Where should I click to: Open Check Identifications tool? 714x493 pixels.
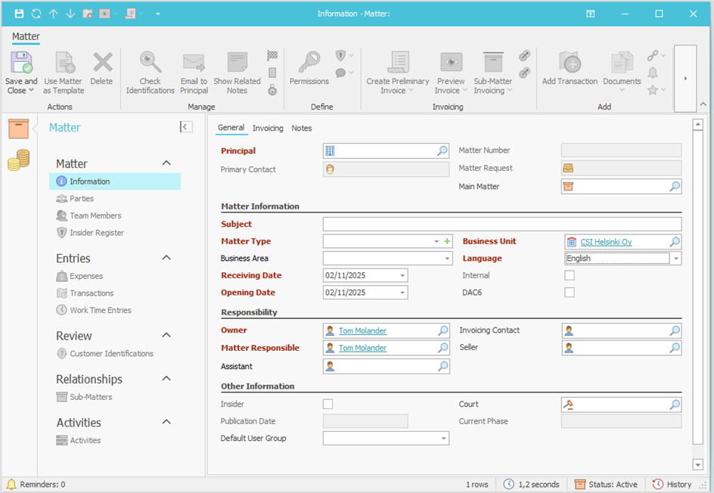coord(151,64)
